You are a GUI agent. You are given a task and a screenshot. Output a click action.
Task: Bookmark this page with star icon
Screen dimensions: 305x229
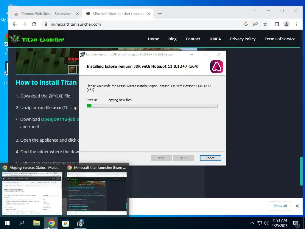pos(265,24)
